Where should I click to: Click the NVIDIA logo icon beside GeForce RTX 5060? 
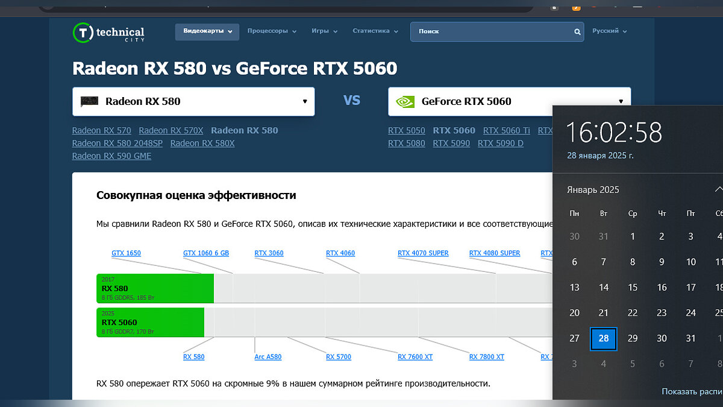[x=404, y=102]
